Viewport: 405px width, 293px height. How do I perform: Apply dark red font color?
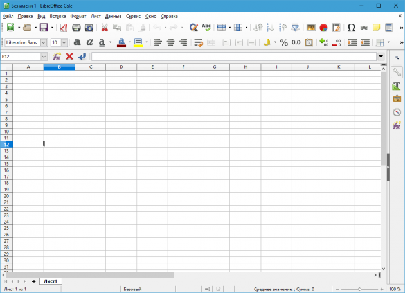pos(122,42)
